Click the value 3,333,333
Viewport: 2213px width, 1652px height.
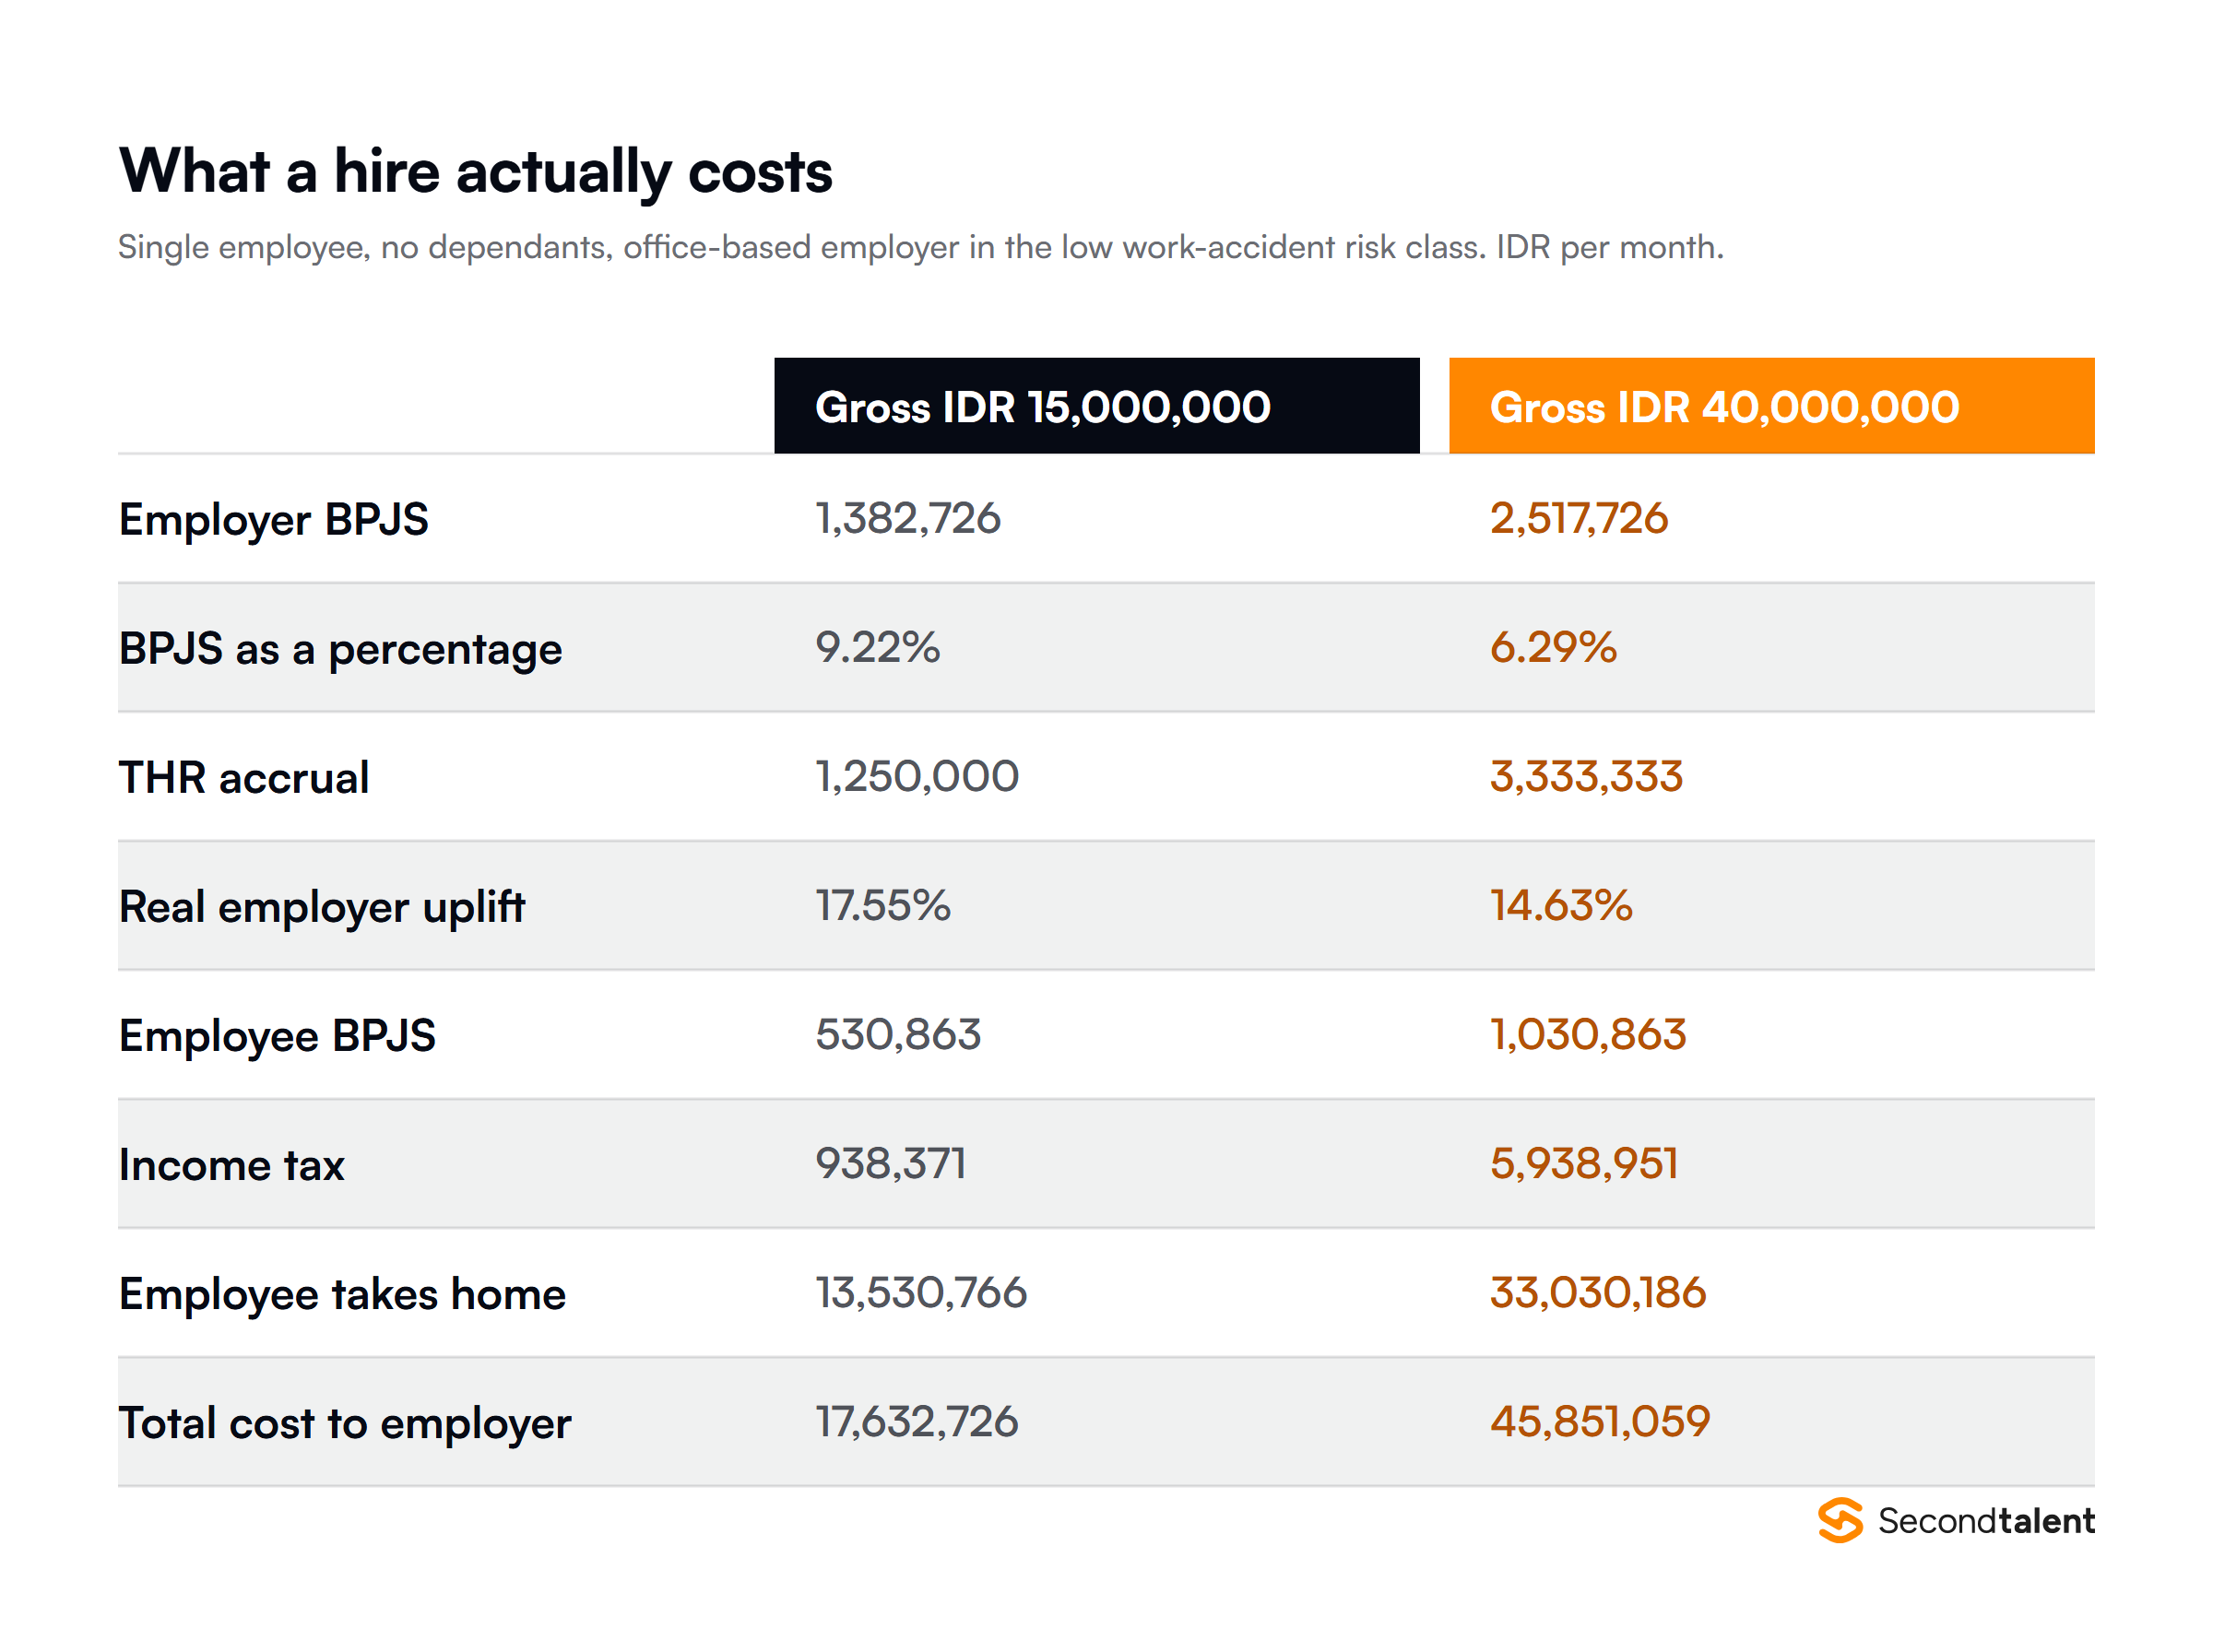click(x=1586, y=776)
